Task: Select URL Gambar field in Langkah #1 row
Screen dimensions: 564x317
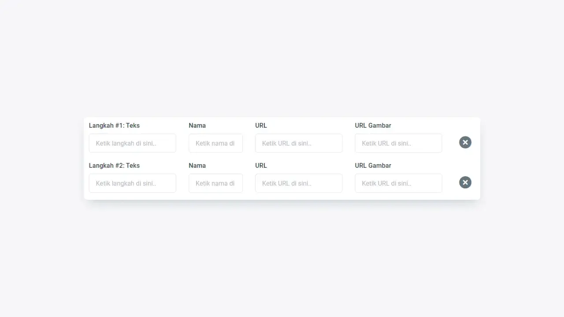Action: (398, 143)
